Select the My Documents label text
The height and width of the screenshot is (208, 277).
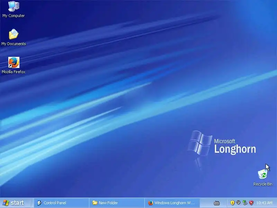14,44
